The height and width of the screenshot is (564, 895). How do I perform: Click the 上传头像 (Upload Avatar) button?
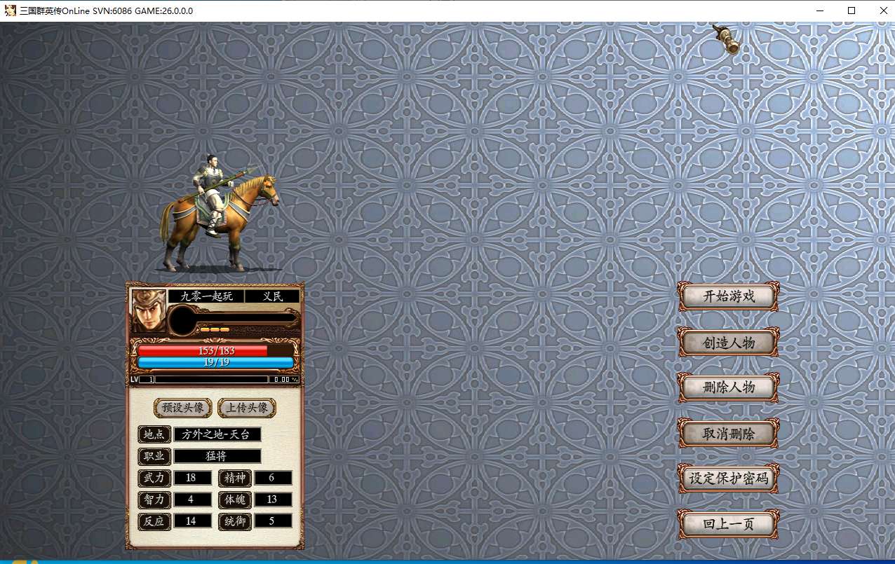pyautogui.click(x=247, y=408)
